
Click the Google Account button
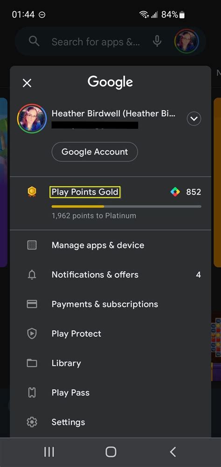point(95,152)
